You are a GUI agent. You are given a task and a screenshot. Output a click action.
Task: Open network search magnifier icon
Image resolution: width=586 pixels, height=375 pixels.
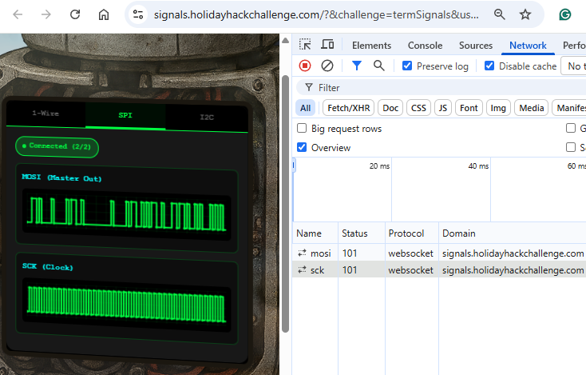(379, 66)
